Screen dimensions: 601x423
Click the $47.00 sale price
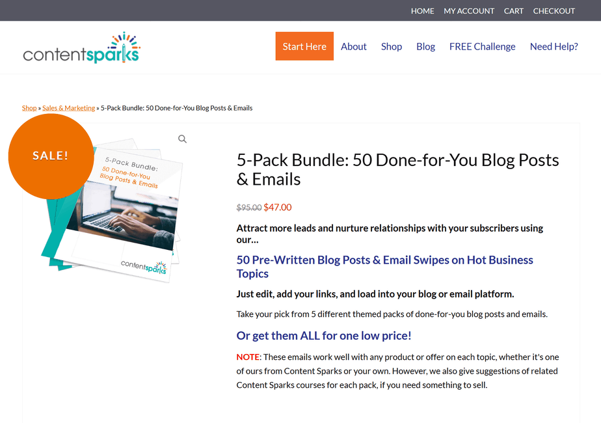(x=278, y=208)
